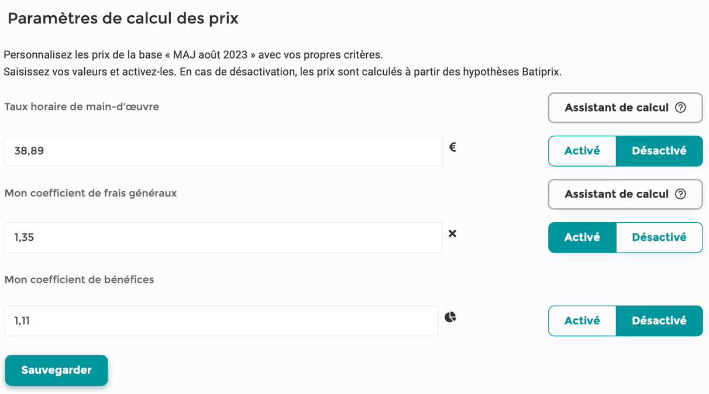Click the help icon in the labor rate calculation assistant button
Screen dimensions: 709x394
(680, 108)
